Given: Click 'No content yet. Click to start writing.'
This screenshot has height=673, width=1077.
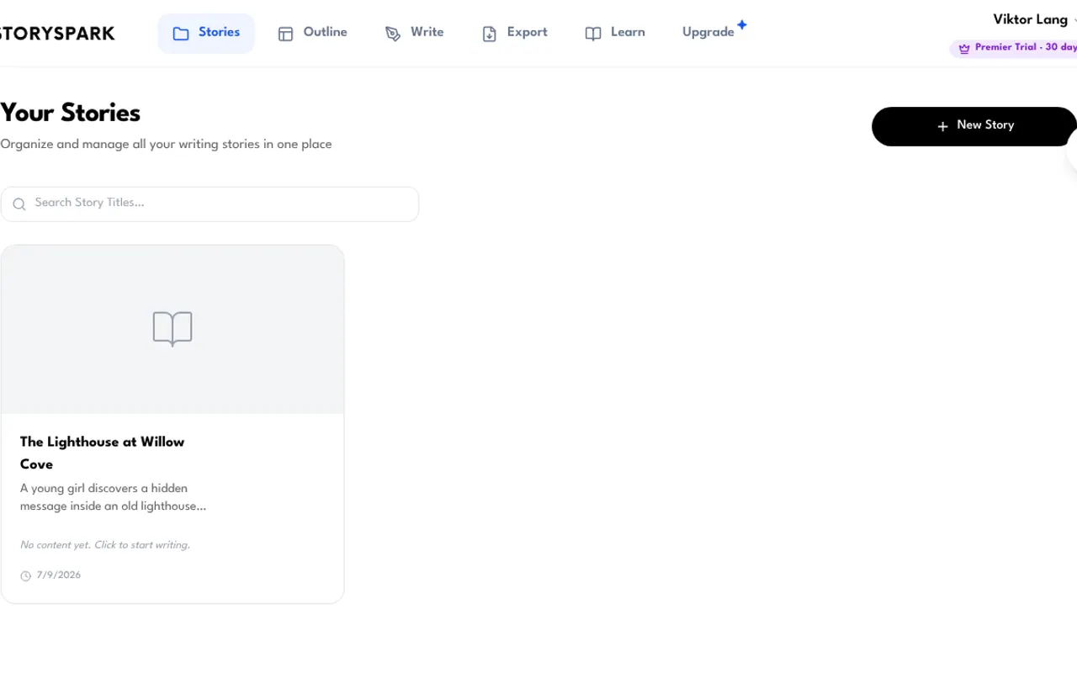Looking at the screenshot, I should pos(105,545).
